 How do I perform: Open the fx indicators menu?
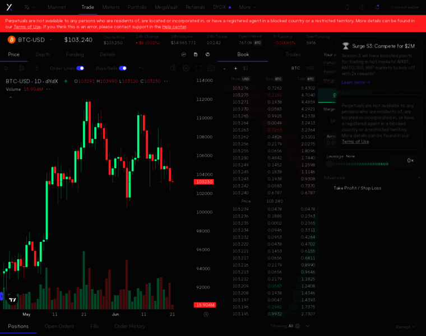pyautogui.click(x=37, y=68)
